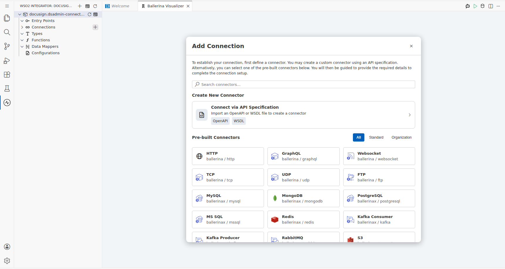Click the debug icon in editor toolbar

[x=483, y=6]
